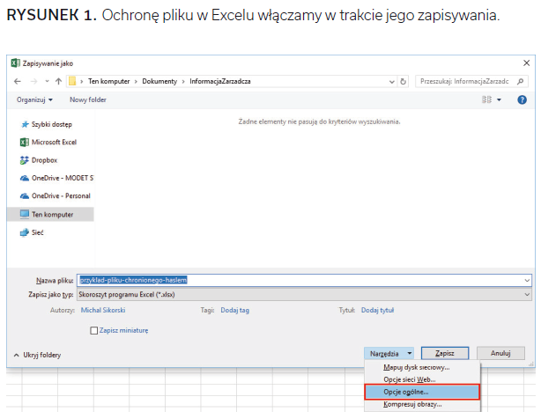The width and height of the screenshot is (541, 419).
Task: Select 'Dokumenty' in the breadcrumb path
Action: click(x=159, y=81)
